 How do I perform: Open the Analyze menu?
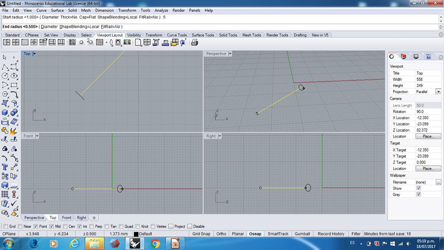click(x=161, y=10)
